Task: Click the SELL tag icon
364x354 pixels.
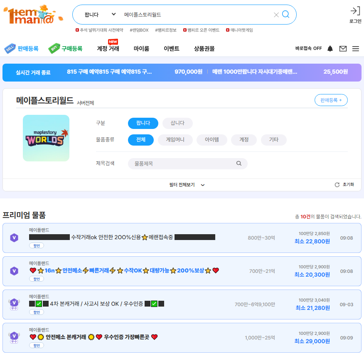Action: [10, 48]
